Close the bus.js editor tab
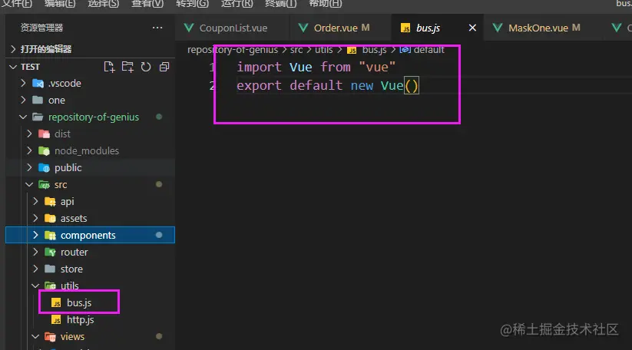The image size is (632, 350). [x=472, y=28]
